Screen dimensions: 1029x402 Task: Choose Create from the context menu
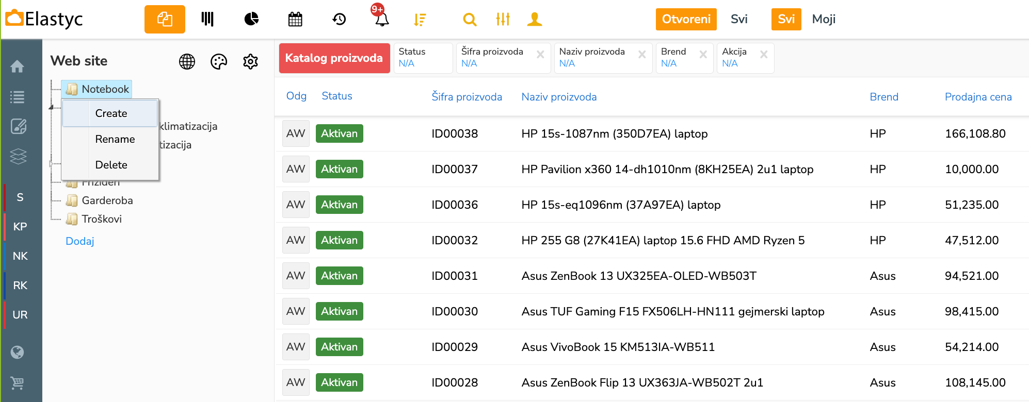111,113
